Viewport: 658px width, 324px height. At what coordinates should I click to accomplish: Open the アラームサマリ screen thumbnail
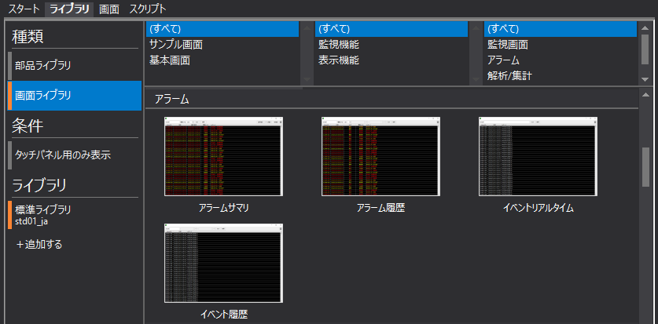(223, 157)
